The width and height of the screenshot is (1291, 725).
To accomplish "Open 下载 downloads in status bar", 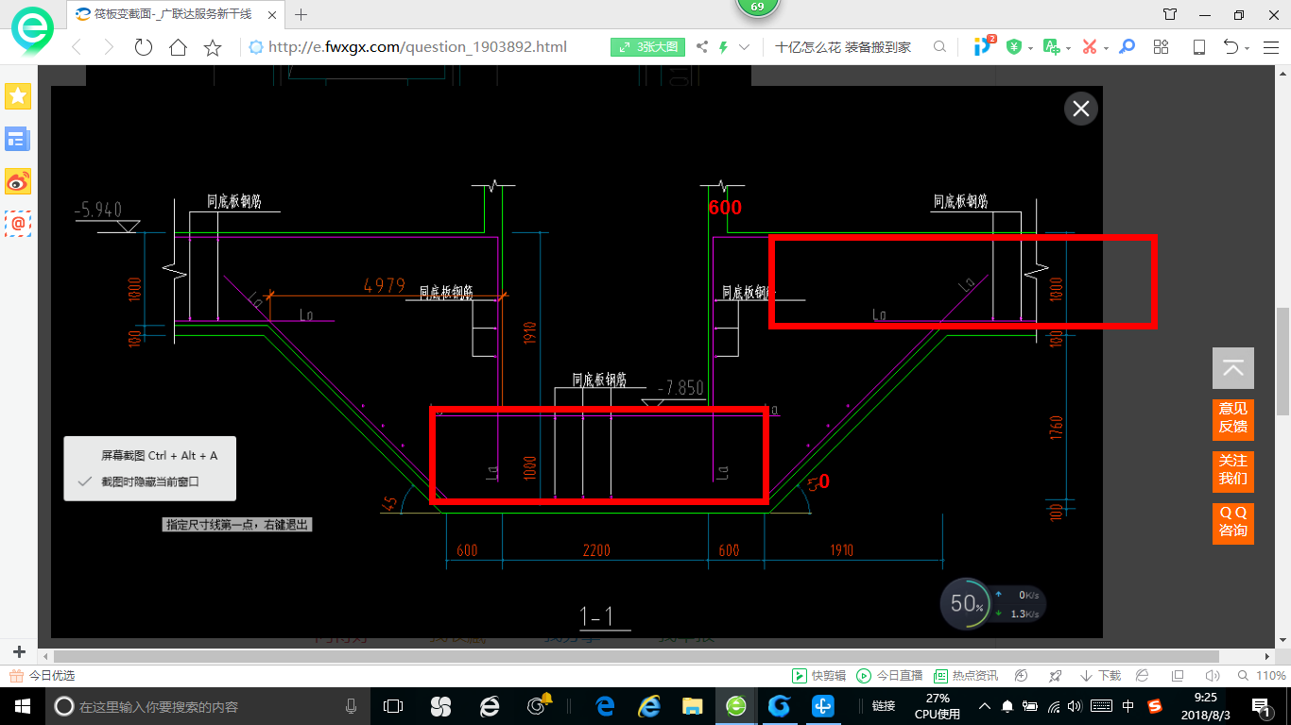I will 1099,676.
